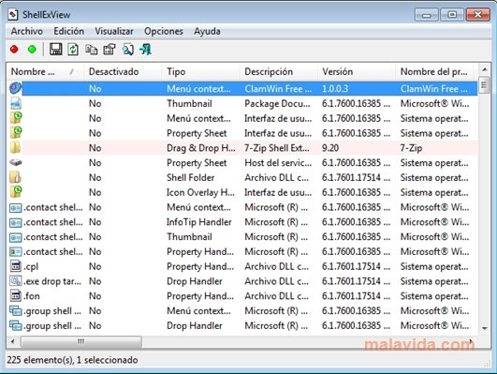Click the exit toolbar icon
The width and height of the screenshot is (497, 374).
(x=145, y=50)
